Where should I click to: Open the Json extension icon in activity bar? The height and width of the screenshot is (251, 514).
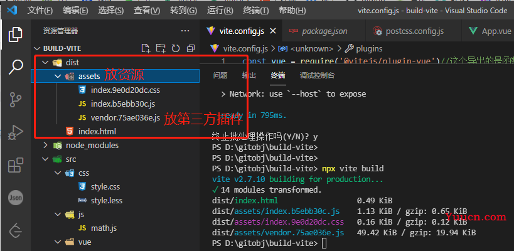(x=16, y=198)
